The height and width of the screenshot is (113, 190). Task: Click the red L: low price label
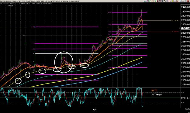[175, 32]
